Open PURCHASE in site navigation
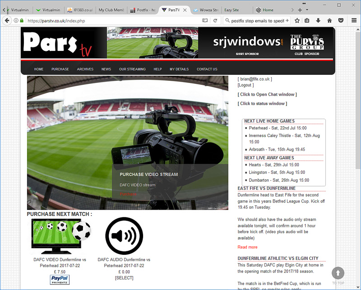361x290 pixels. (60, 69)
